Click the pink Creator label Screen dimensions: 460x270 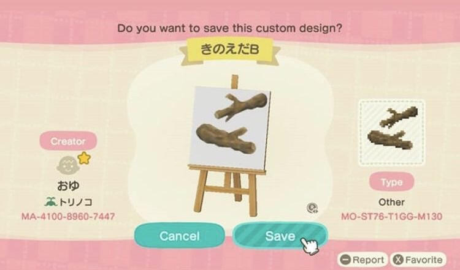pyautogui.click(x=68, y=141)
